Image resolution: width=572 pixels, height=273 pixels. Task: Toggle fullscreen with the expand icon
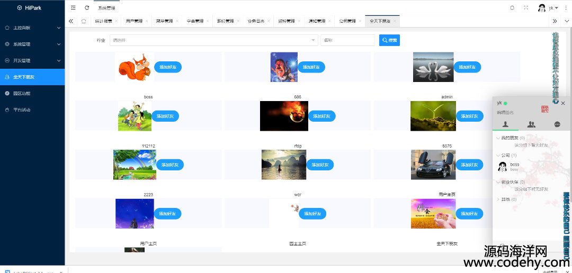tap(526, 7)
